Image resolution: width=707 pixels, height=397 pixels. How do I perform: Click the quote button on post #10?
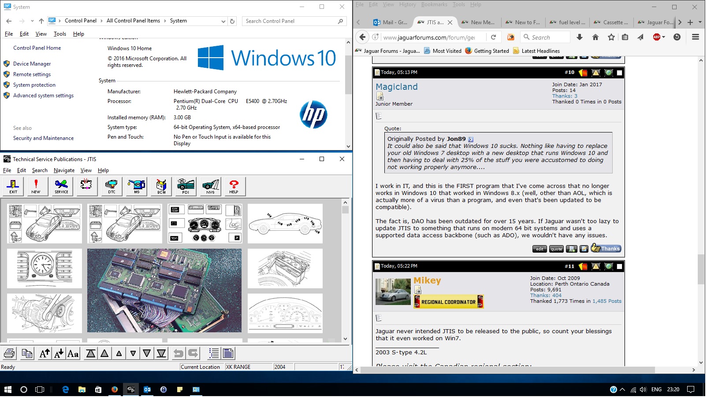point(556,249)
